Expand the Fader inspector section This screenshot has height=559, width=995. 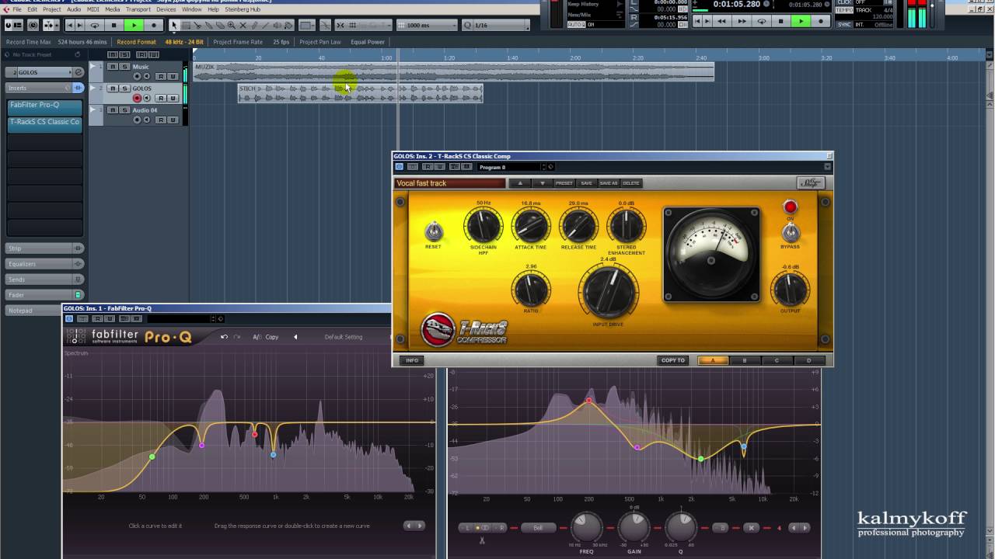(44, 295)
